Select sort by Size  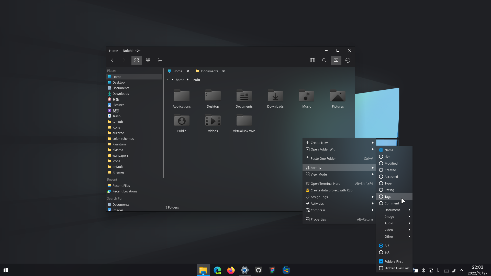pyautogui.click(x=394, y=157)
